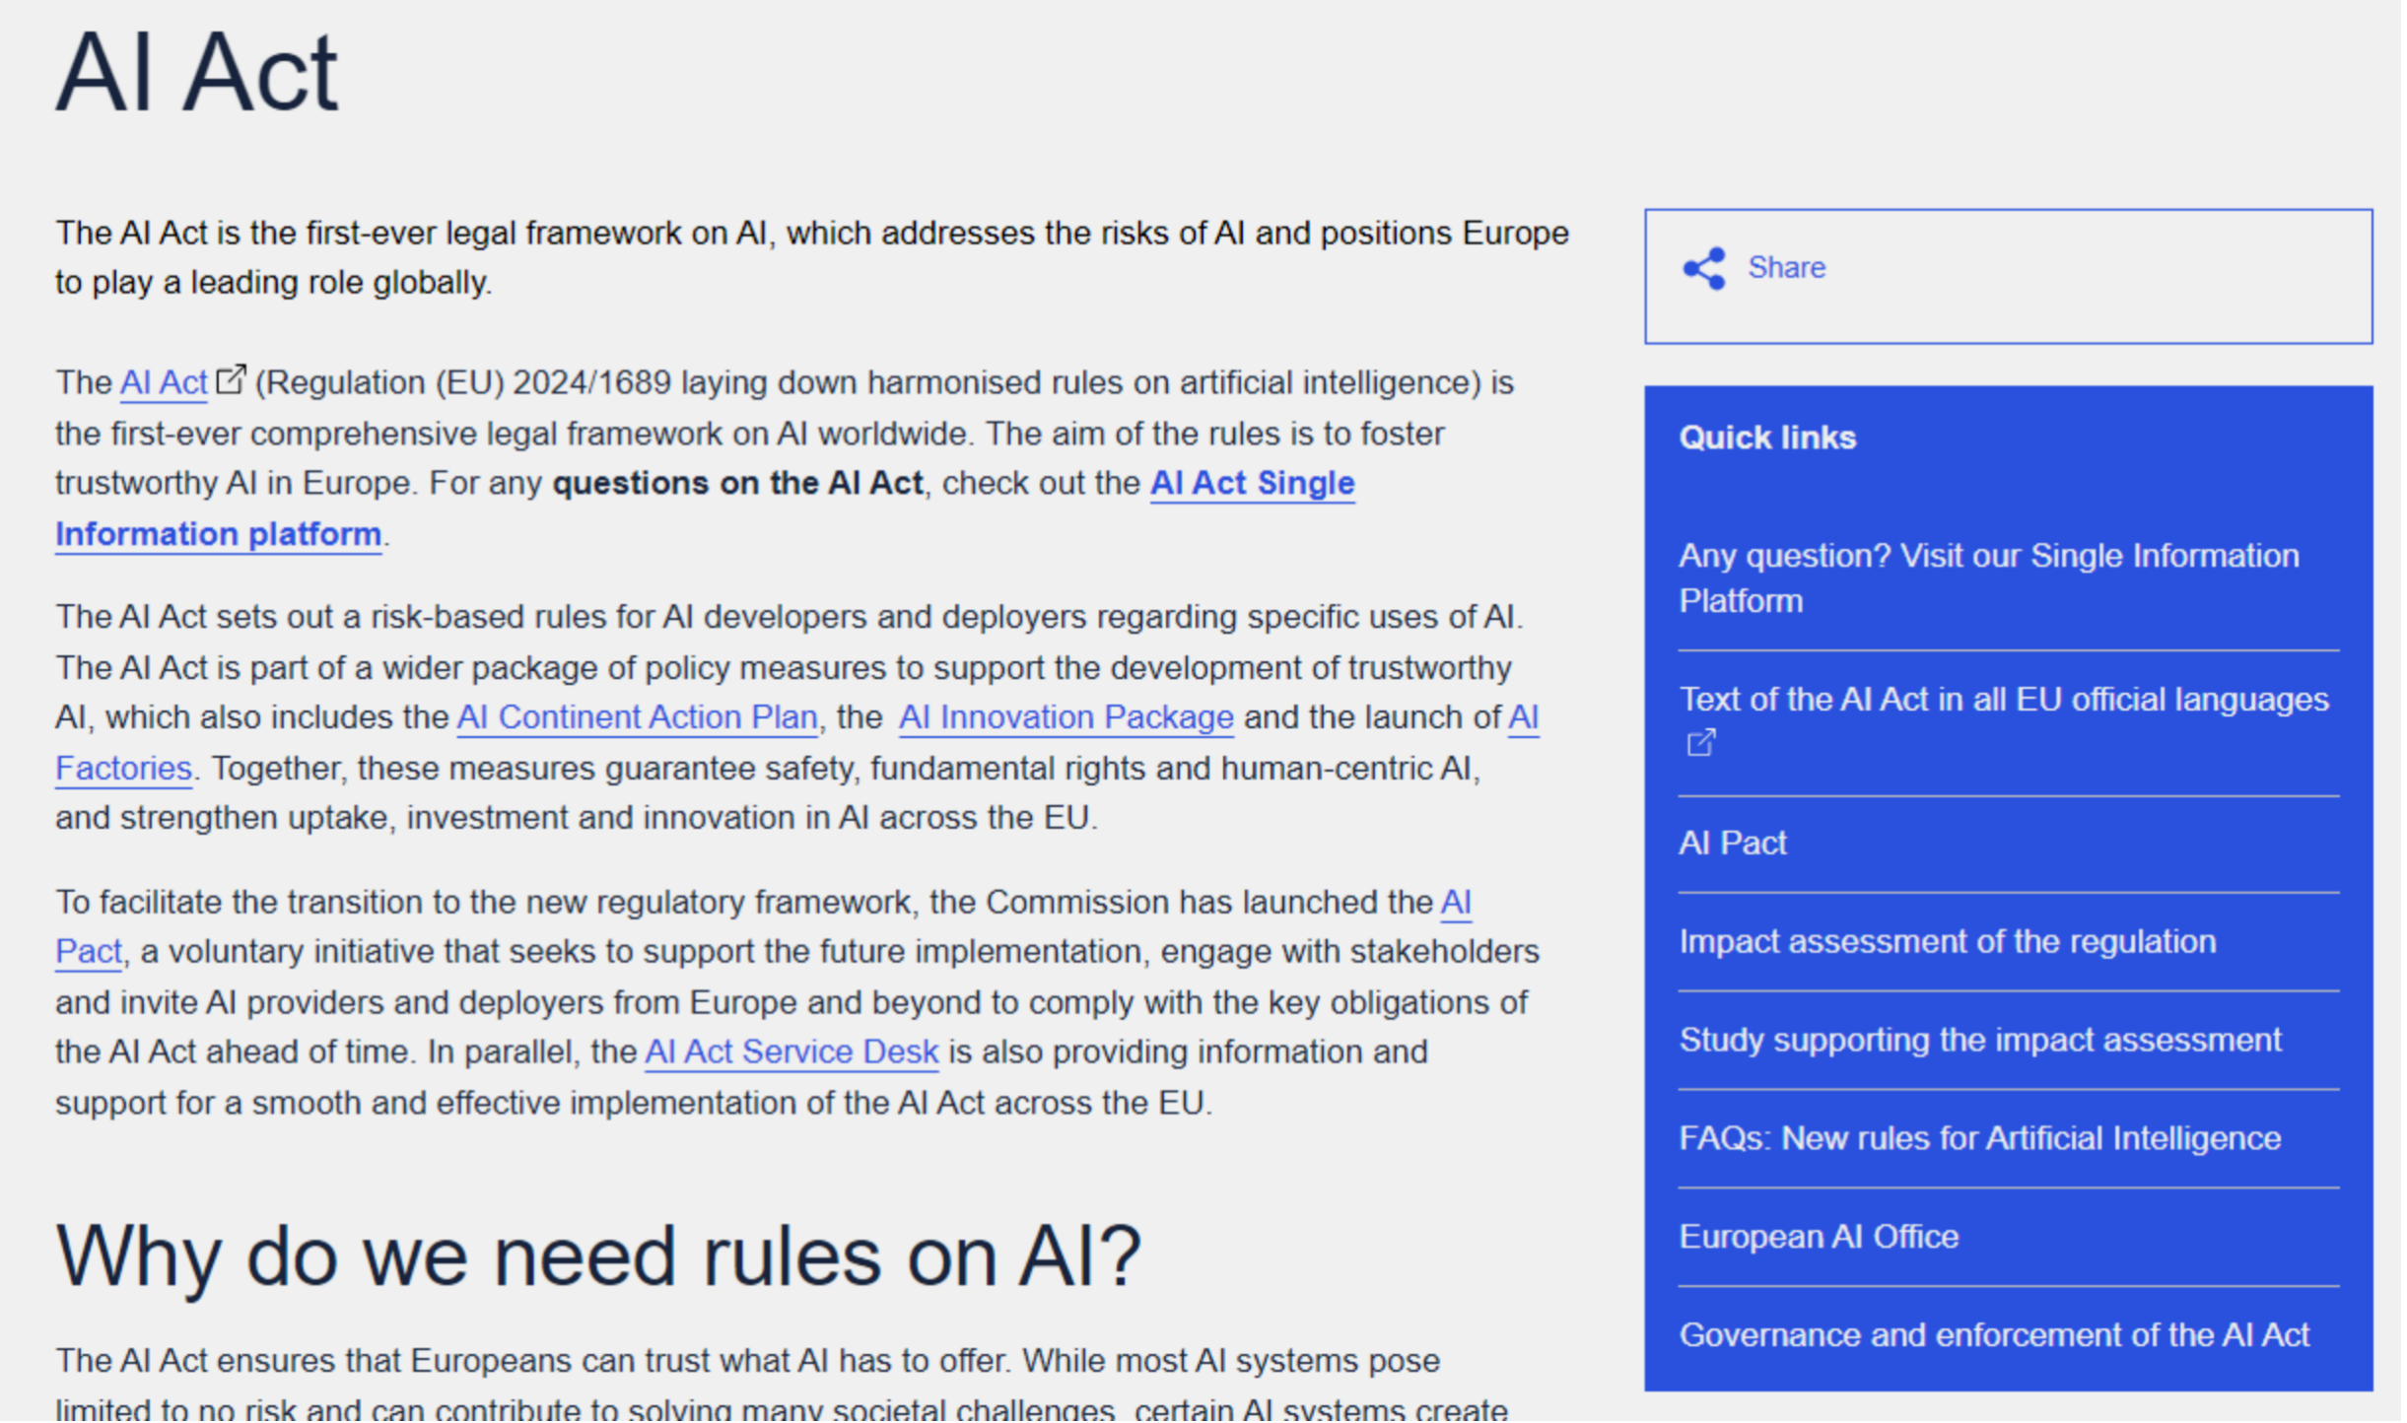Open AI Act Single Information platform link

click(1252, 483)
